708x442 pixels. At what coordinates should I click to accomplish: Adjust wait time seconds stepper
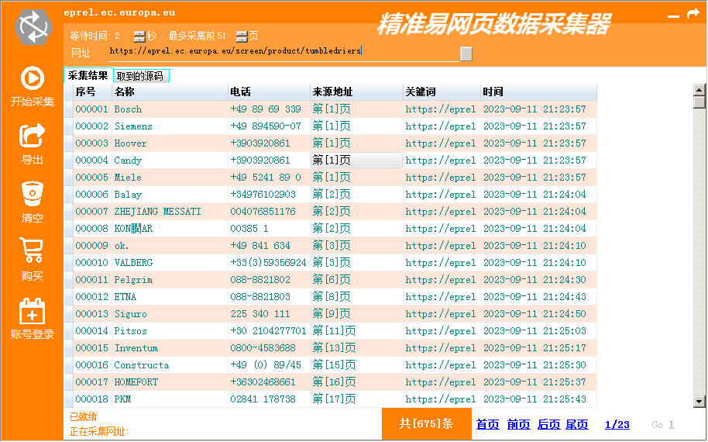(139, 36)
